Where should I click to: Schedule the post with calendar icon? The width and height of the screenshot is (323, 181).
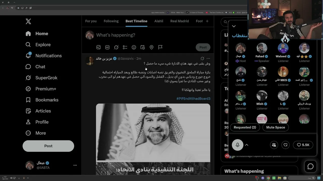pyautogui.click(x=143, y=47)
